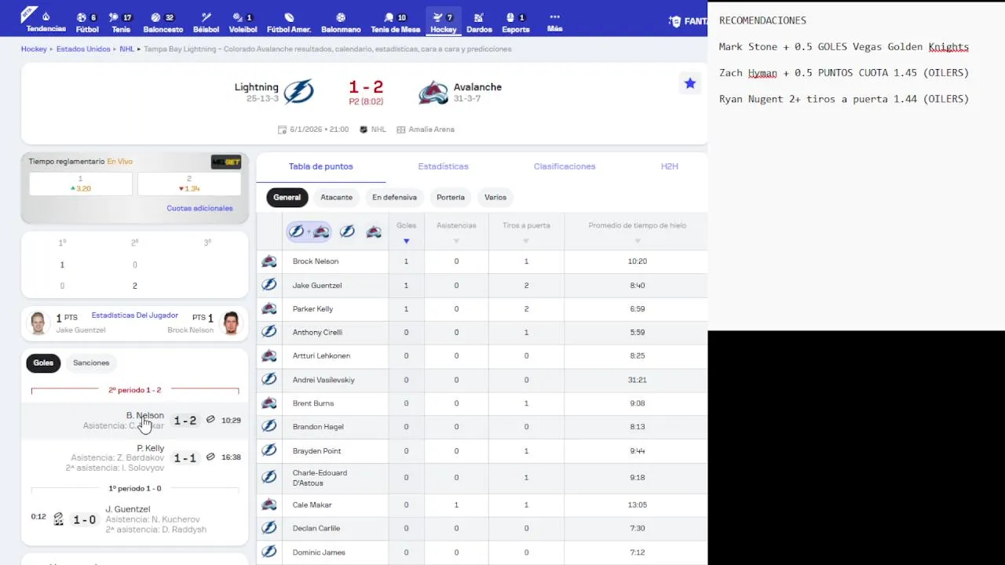
Task: Open the Hockey sport section
Action: (x=444, y=22)
